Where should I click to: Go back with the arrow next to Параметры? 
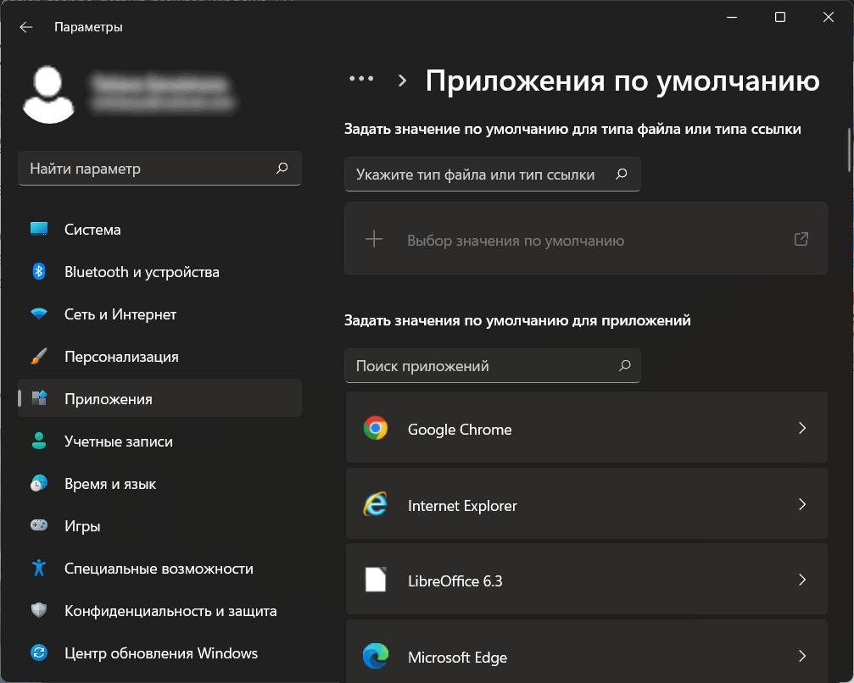25,27
